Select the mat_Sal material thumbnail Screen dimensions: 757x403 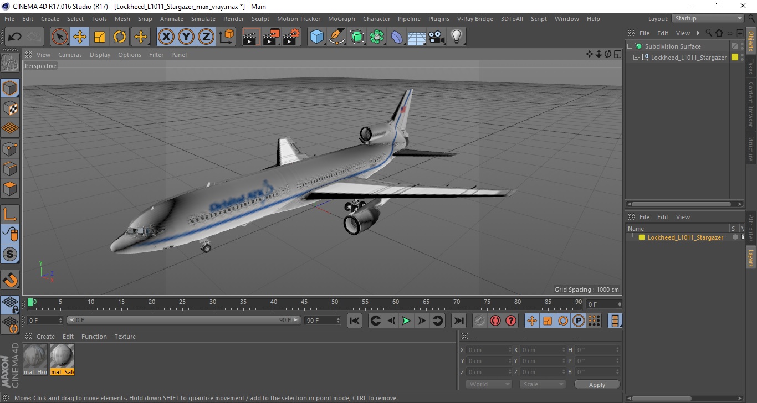tap(62, 359)
